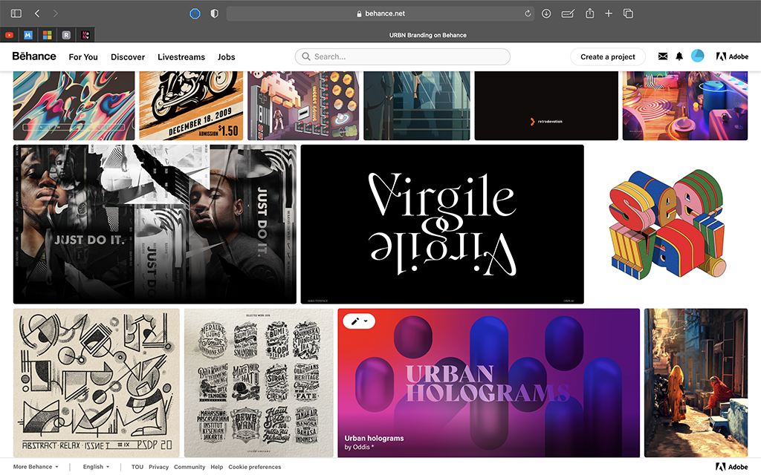Open the author Oddis link
The width and height of the screenshot is (761, 475).
(x=362, y=447)
